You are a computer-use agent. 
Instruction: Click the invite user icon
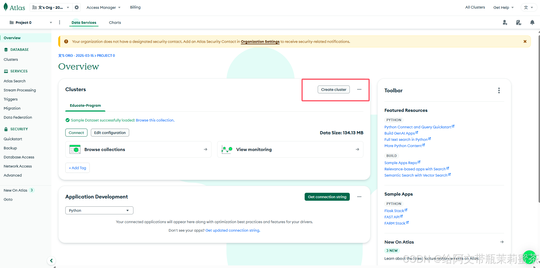pos(505,22)
